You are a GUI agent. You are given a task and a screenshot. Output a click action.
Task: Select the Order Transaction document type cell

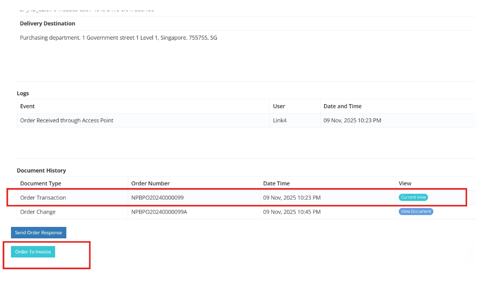click(43, 198)
